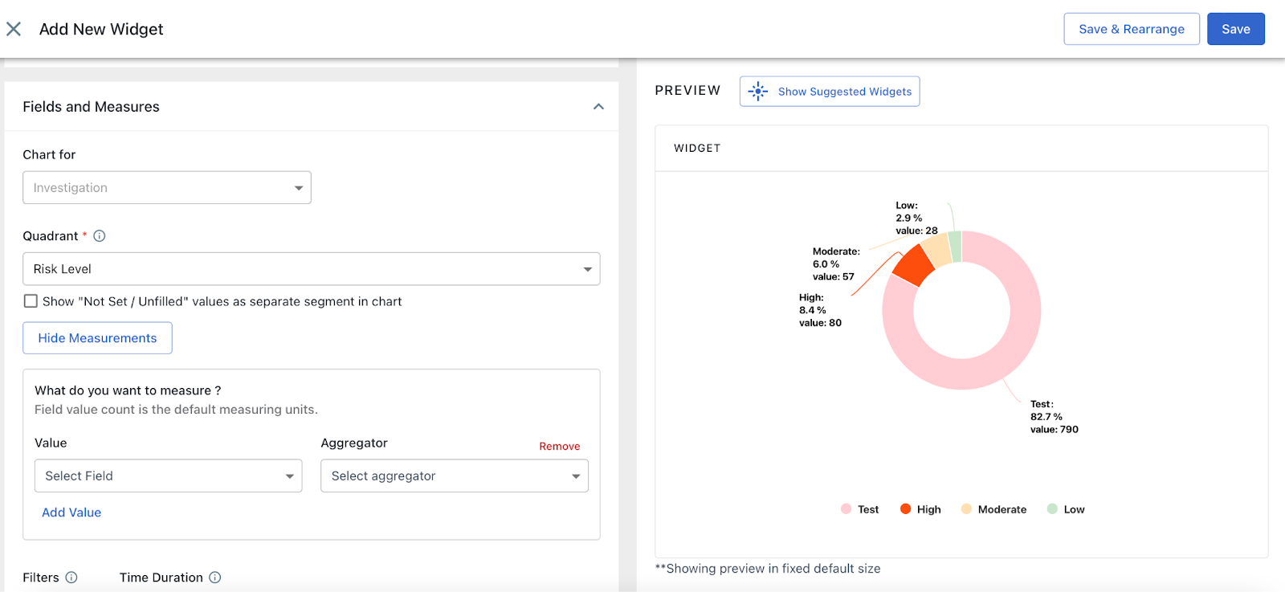Collapse the Fields and Measures section
The image size is (1285, 592).
pyautogui.click(x=598, y=107)
